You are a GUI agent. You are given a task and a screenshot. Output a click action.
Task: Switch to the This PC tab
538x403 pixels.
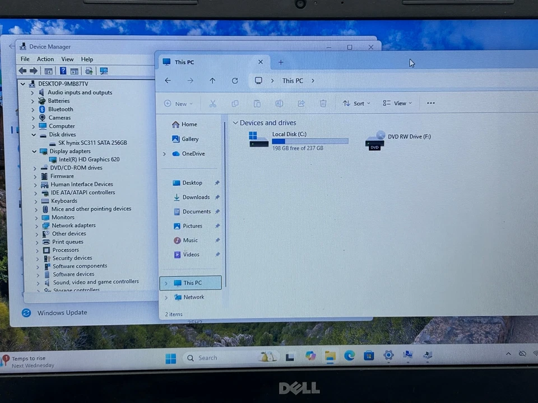click(184, 62)
